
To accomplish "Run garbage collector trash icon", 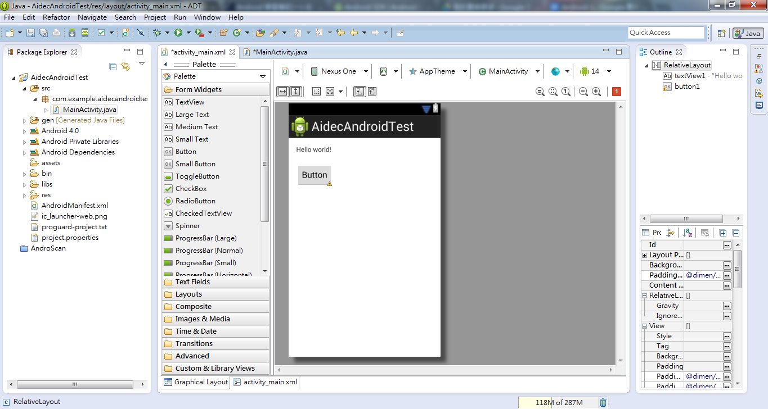I will [x=603, y=402].
